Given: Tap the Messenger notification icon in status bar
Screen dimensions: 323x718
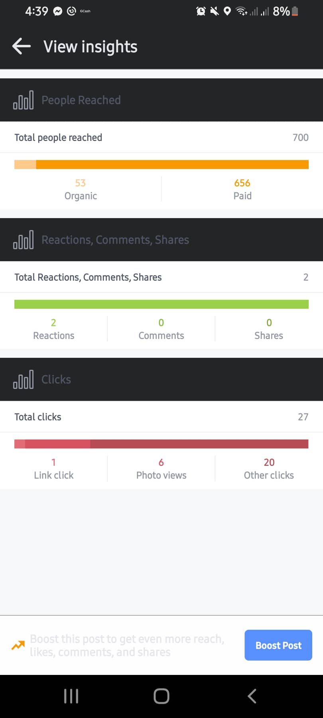Looking at the screenshot, I should pos(58,11).
